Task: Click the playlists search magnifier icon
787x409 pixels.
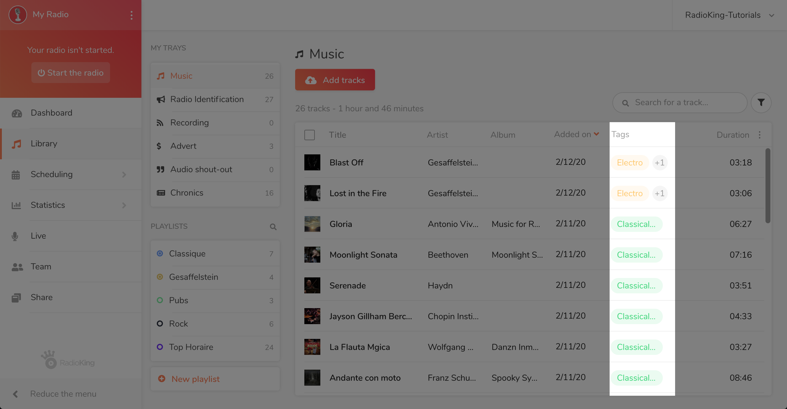Action: [x=273, y=227]
